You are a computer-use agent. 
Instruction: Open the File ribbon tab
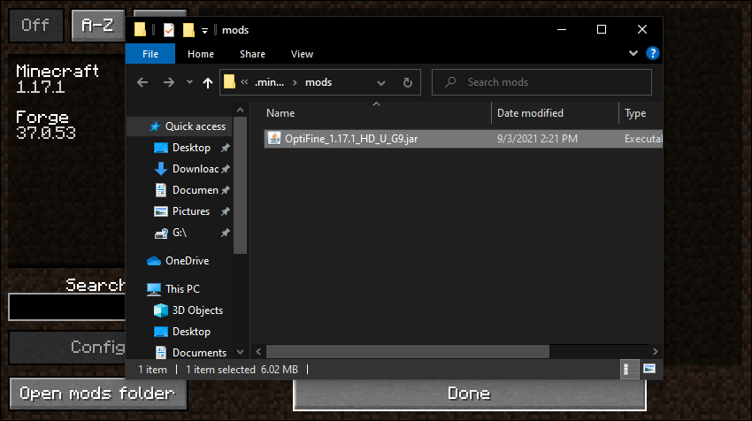[x=150, y=54]
